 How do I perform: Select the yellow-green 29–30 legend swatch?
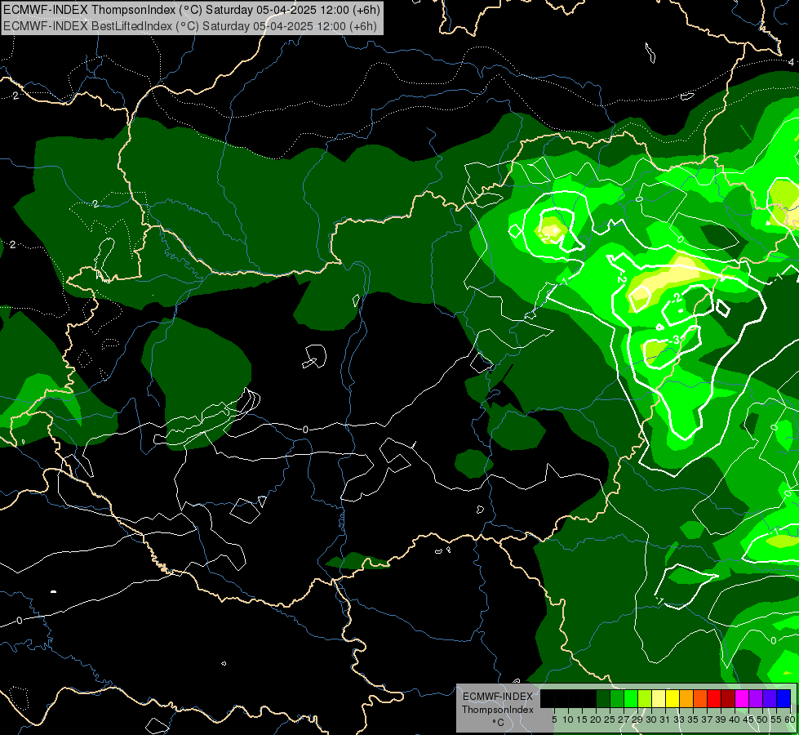coord(645,698)
